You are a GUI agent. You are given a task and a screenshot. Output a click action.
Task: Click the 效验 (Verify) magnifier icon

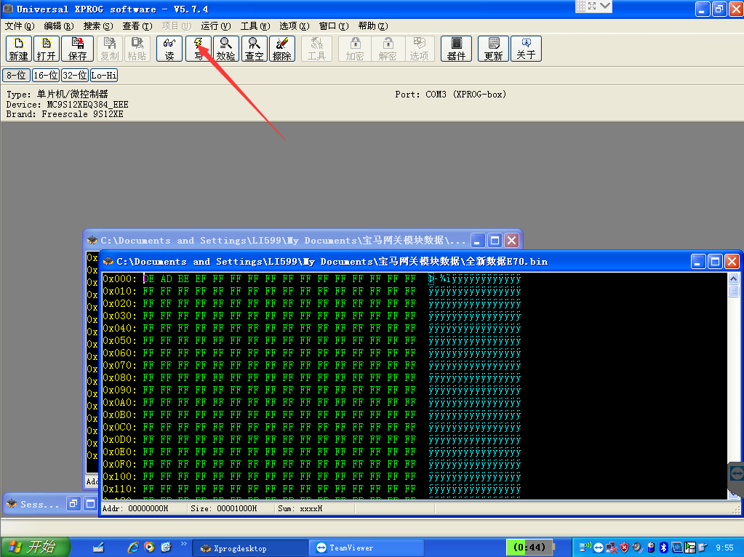tap(226, 49)
